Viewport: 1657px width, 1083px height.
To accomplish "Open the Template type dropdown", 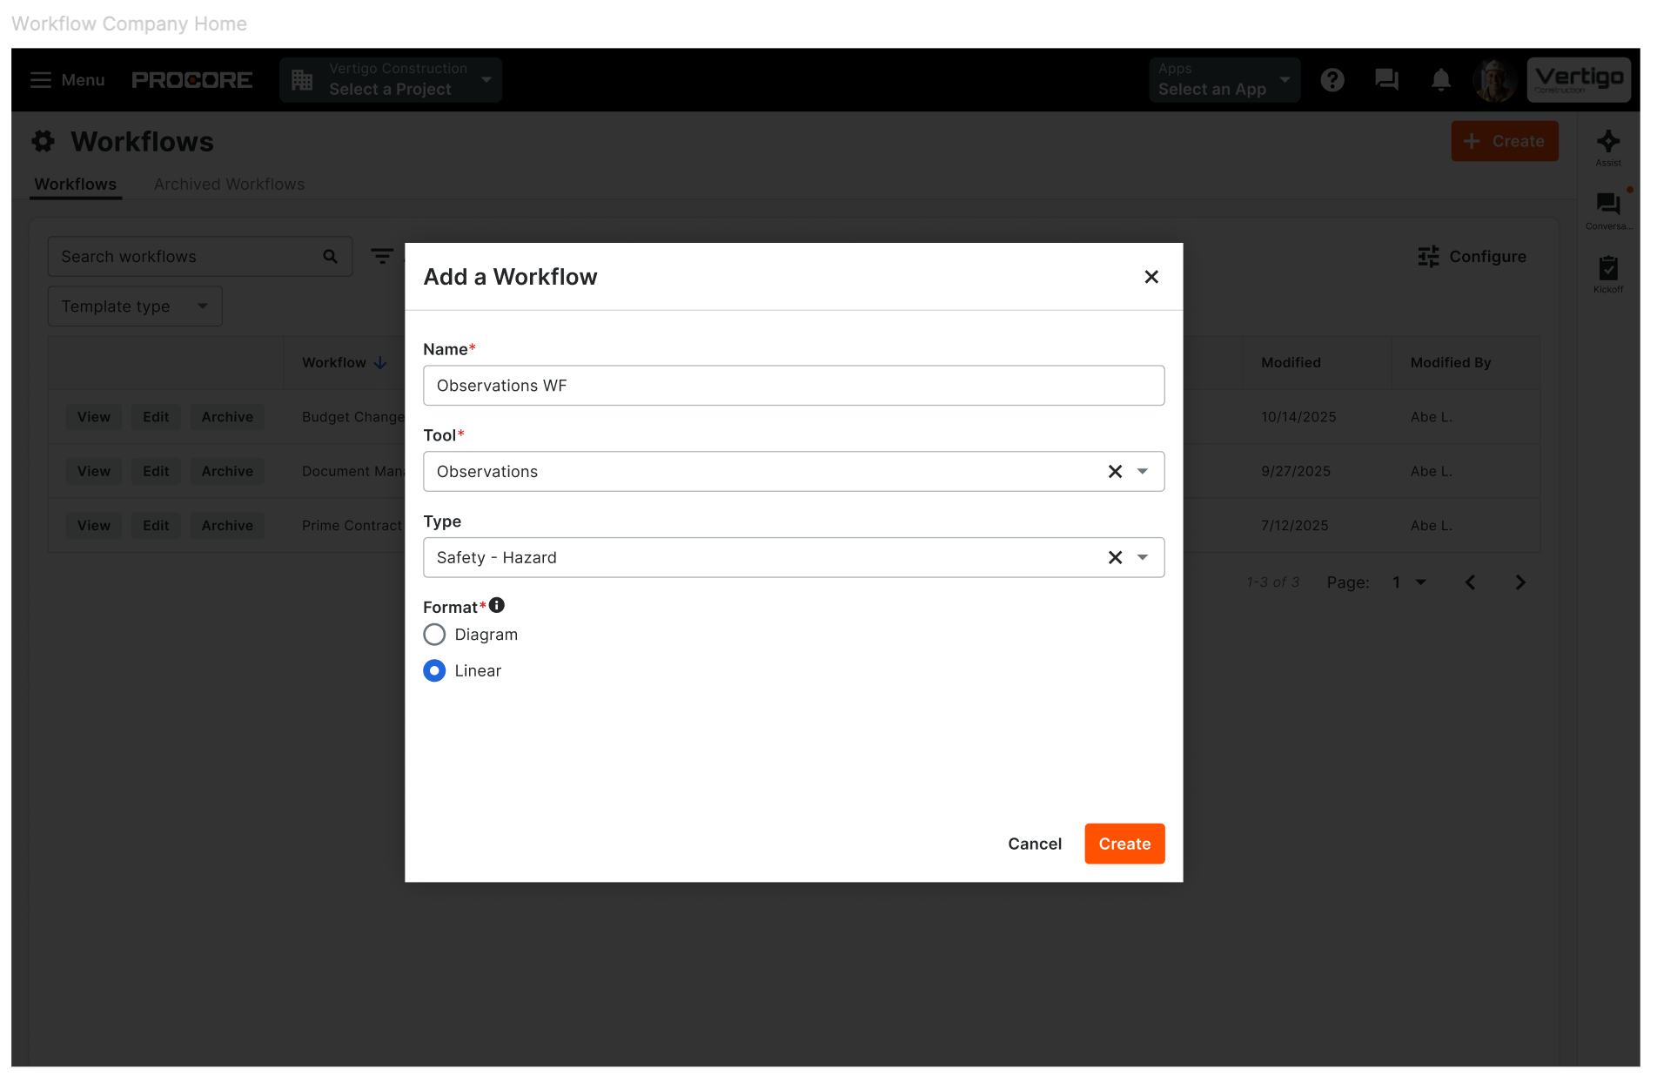I will pyautogui.click(x=135, y=306).
